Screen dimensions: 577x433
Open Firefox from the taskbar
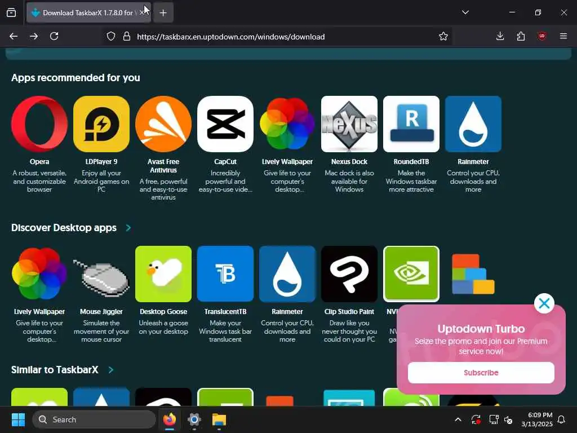[170, 419]
